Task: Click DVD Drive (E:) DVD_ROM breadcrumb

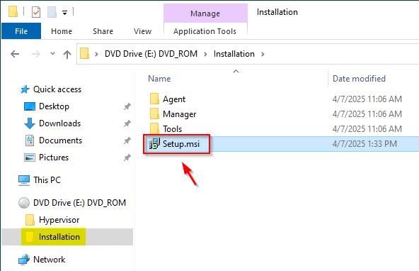Action: coord(151,54)
